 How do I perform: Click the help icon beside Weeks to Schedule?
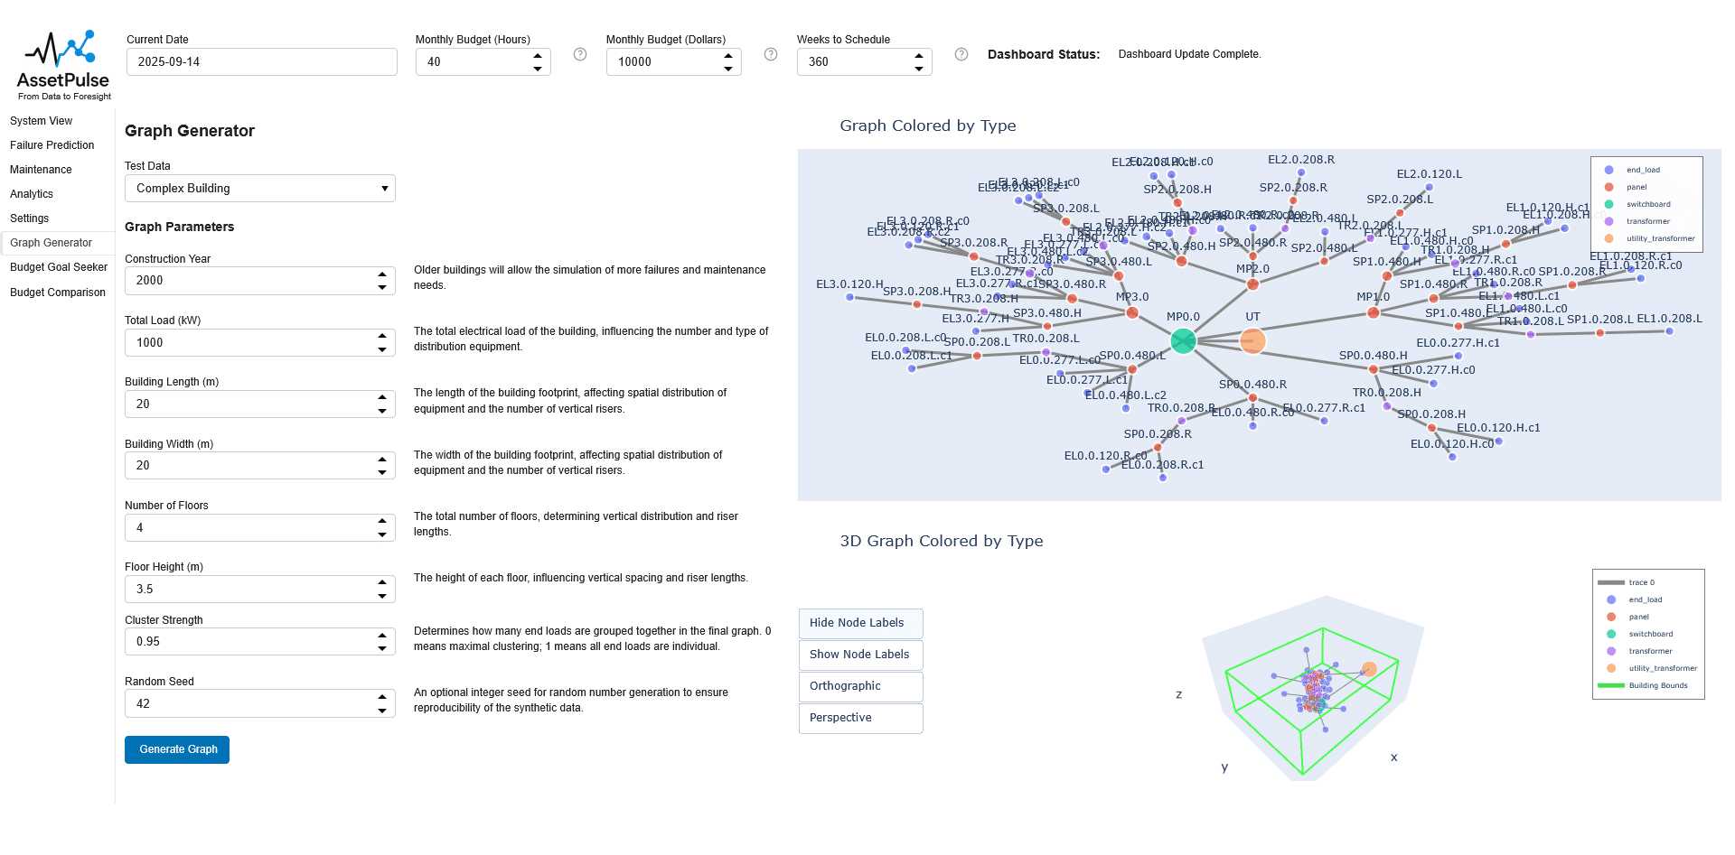tap(961, 54)
